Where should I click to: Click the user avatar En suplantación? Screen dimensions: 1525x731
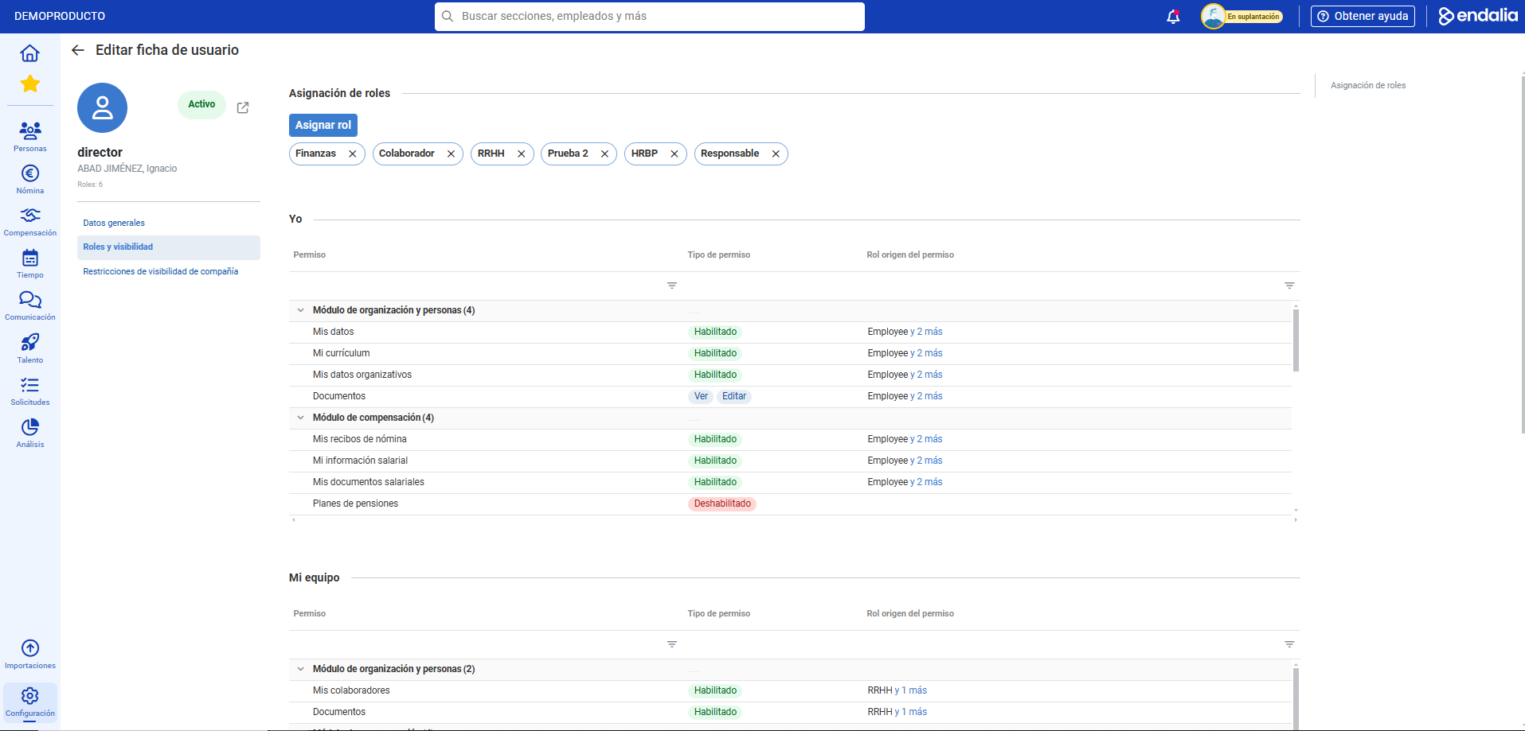1213,16
